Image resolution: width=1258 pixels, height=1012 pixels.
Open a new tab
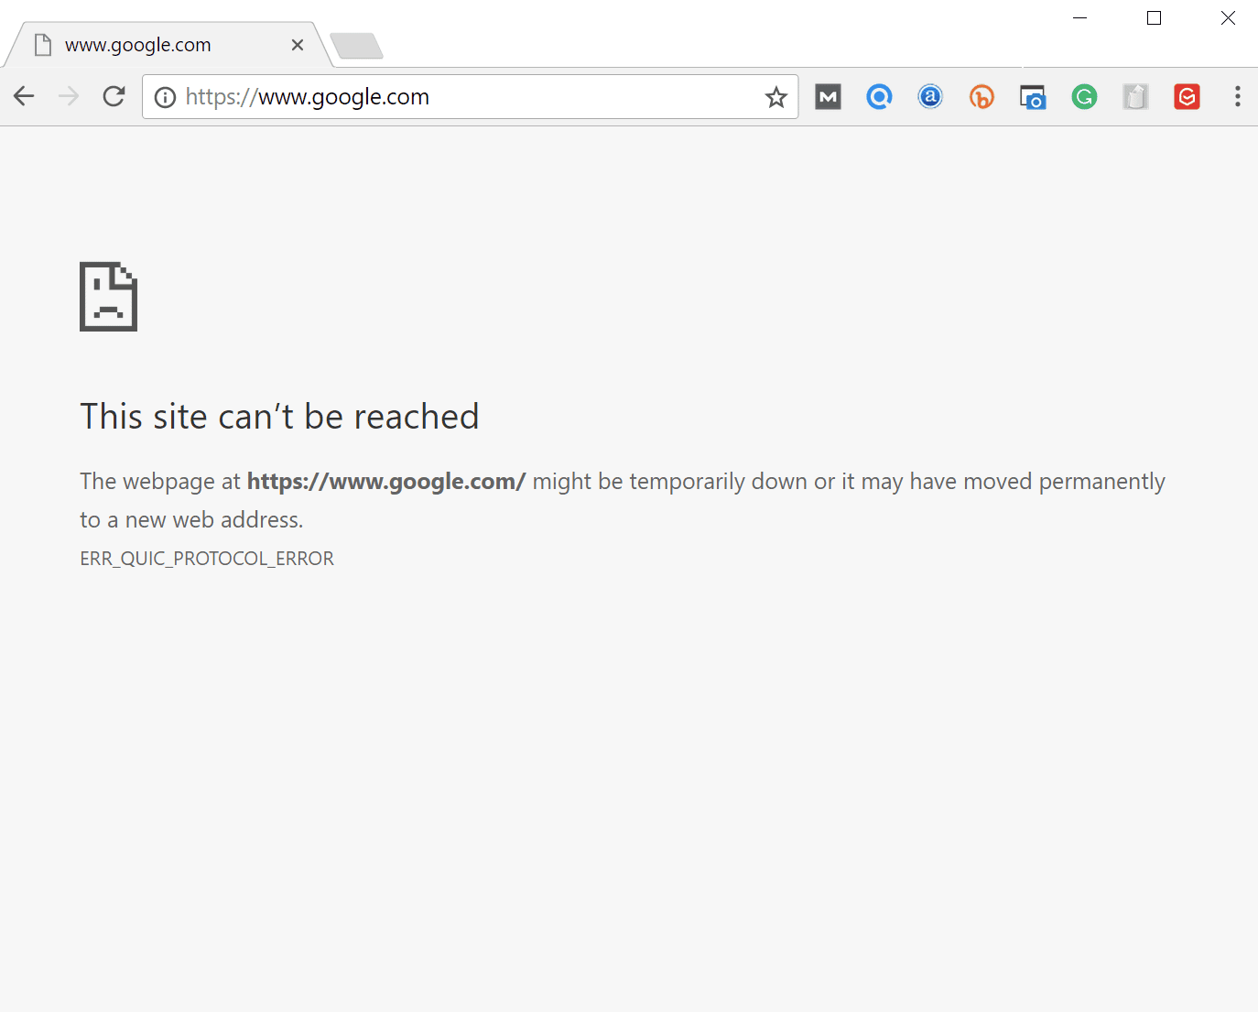tap(357, 44)
